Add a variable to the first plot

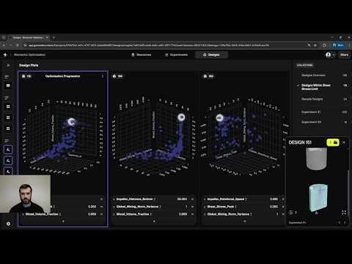click(63, 221)
